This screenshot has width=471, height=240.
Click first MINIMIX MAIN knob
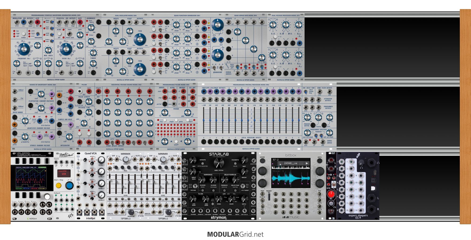[x=125, y=160]
